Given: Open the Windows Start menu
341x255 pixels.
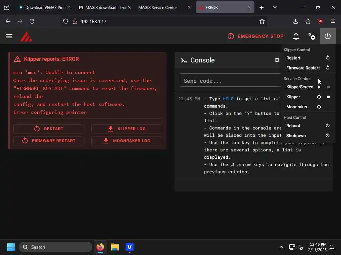Looking at the screenshot, I should (x=11, y=247).
